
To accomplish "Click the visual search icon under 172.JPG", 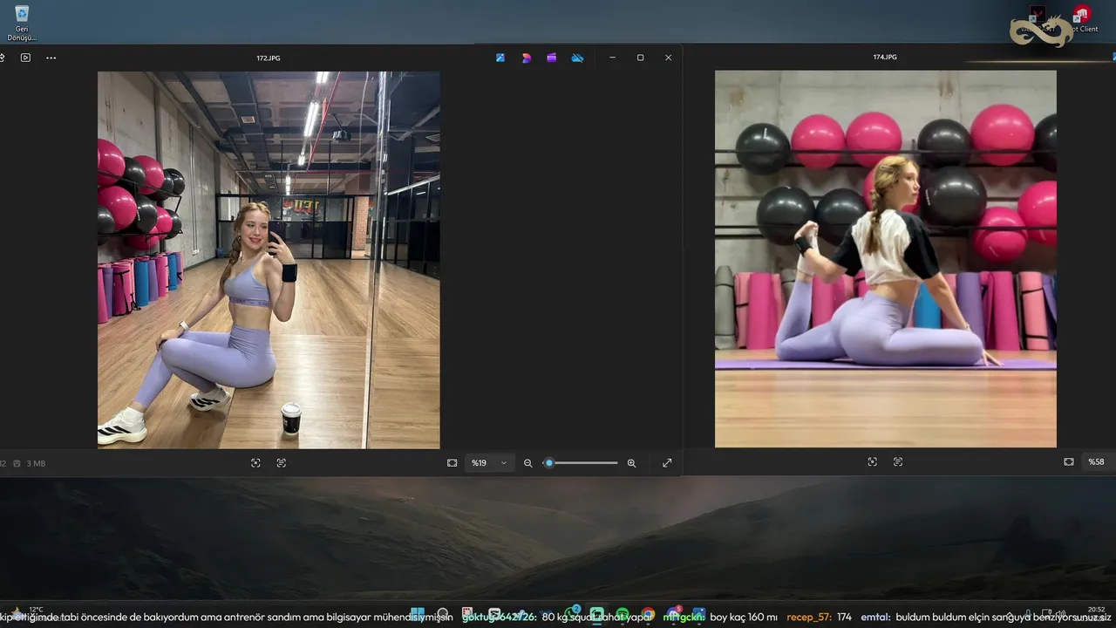I will coord(255,463).
